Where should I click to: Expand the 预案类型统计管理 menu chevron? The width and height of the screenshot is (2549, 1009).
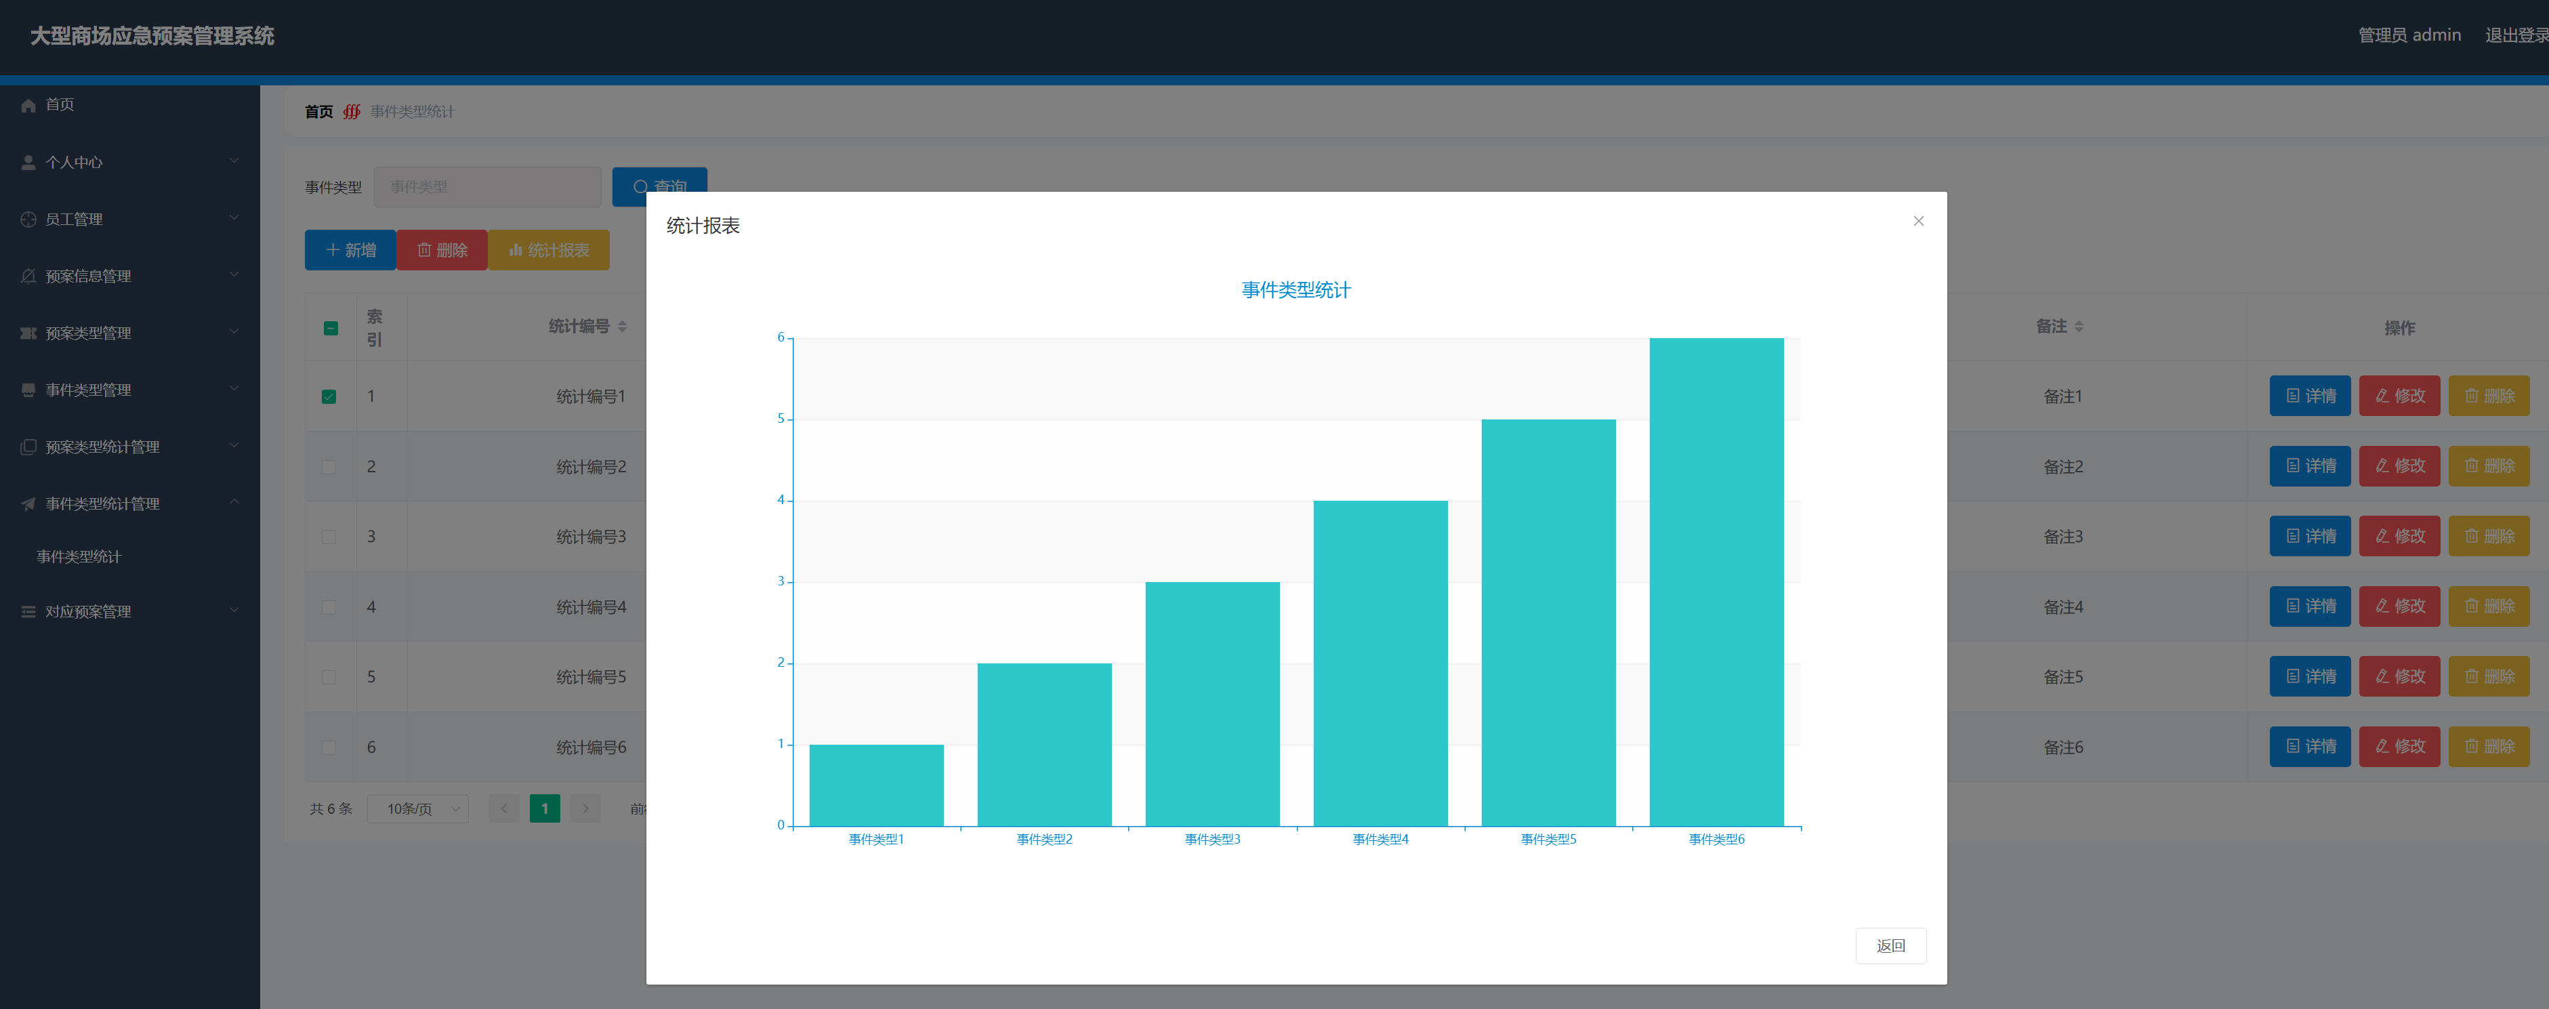[234, 446]
